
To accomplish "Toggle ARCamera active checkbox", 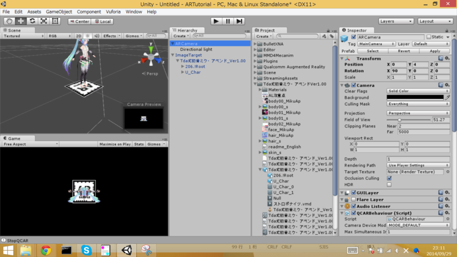I will pos(354,37).
